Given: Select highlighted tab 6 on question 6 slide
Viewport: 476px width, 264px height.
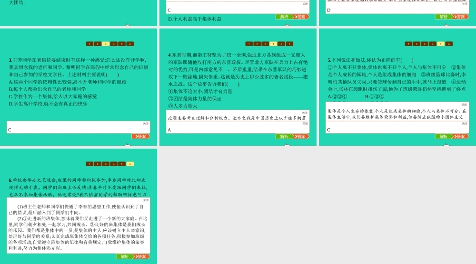Looking at the screenshot, I should (x=130, y=164).
